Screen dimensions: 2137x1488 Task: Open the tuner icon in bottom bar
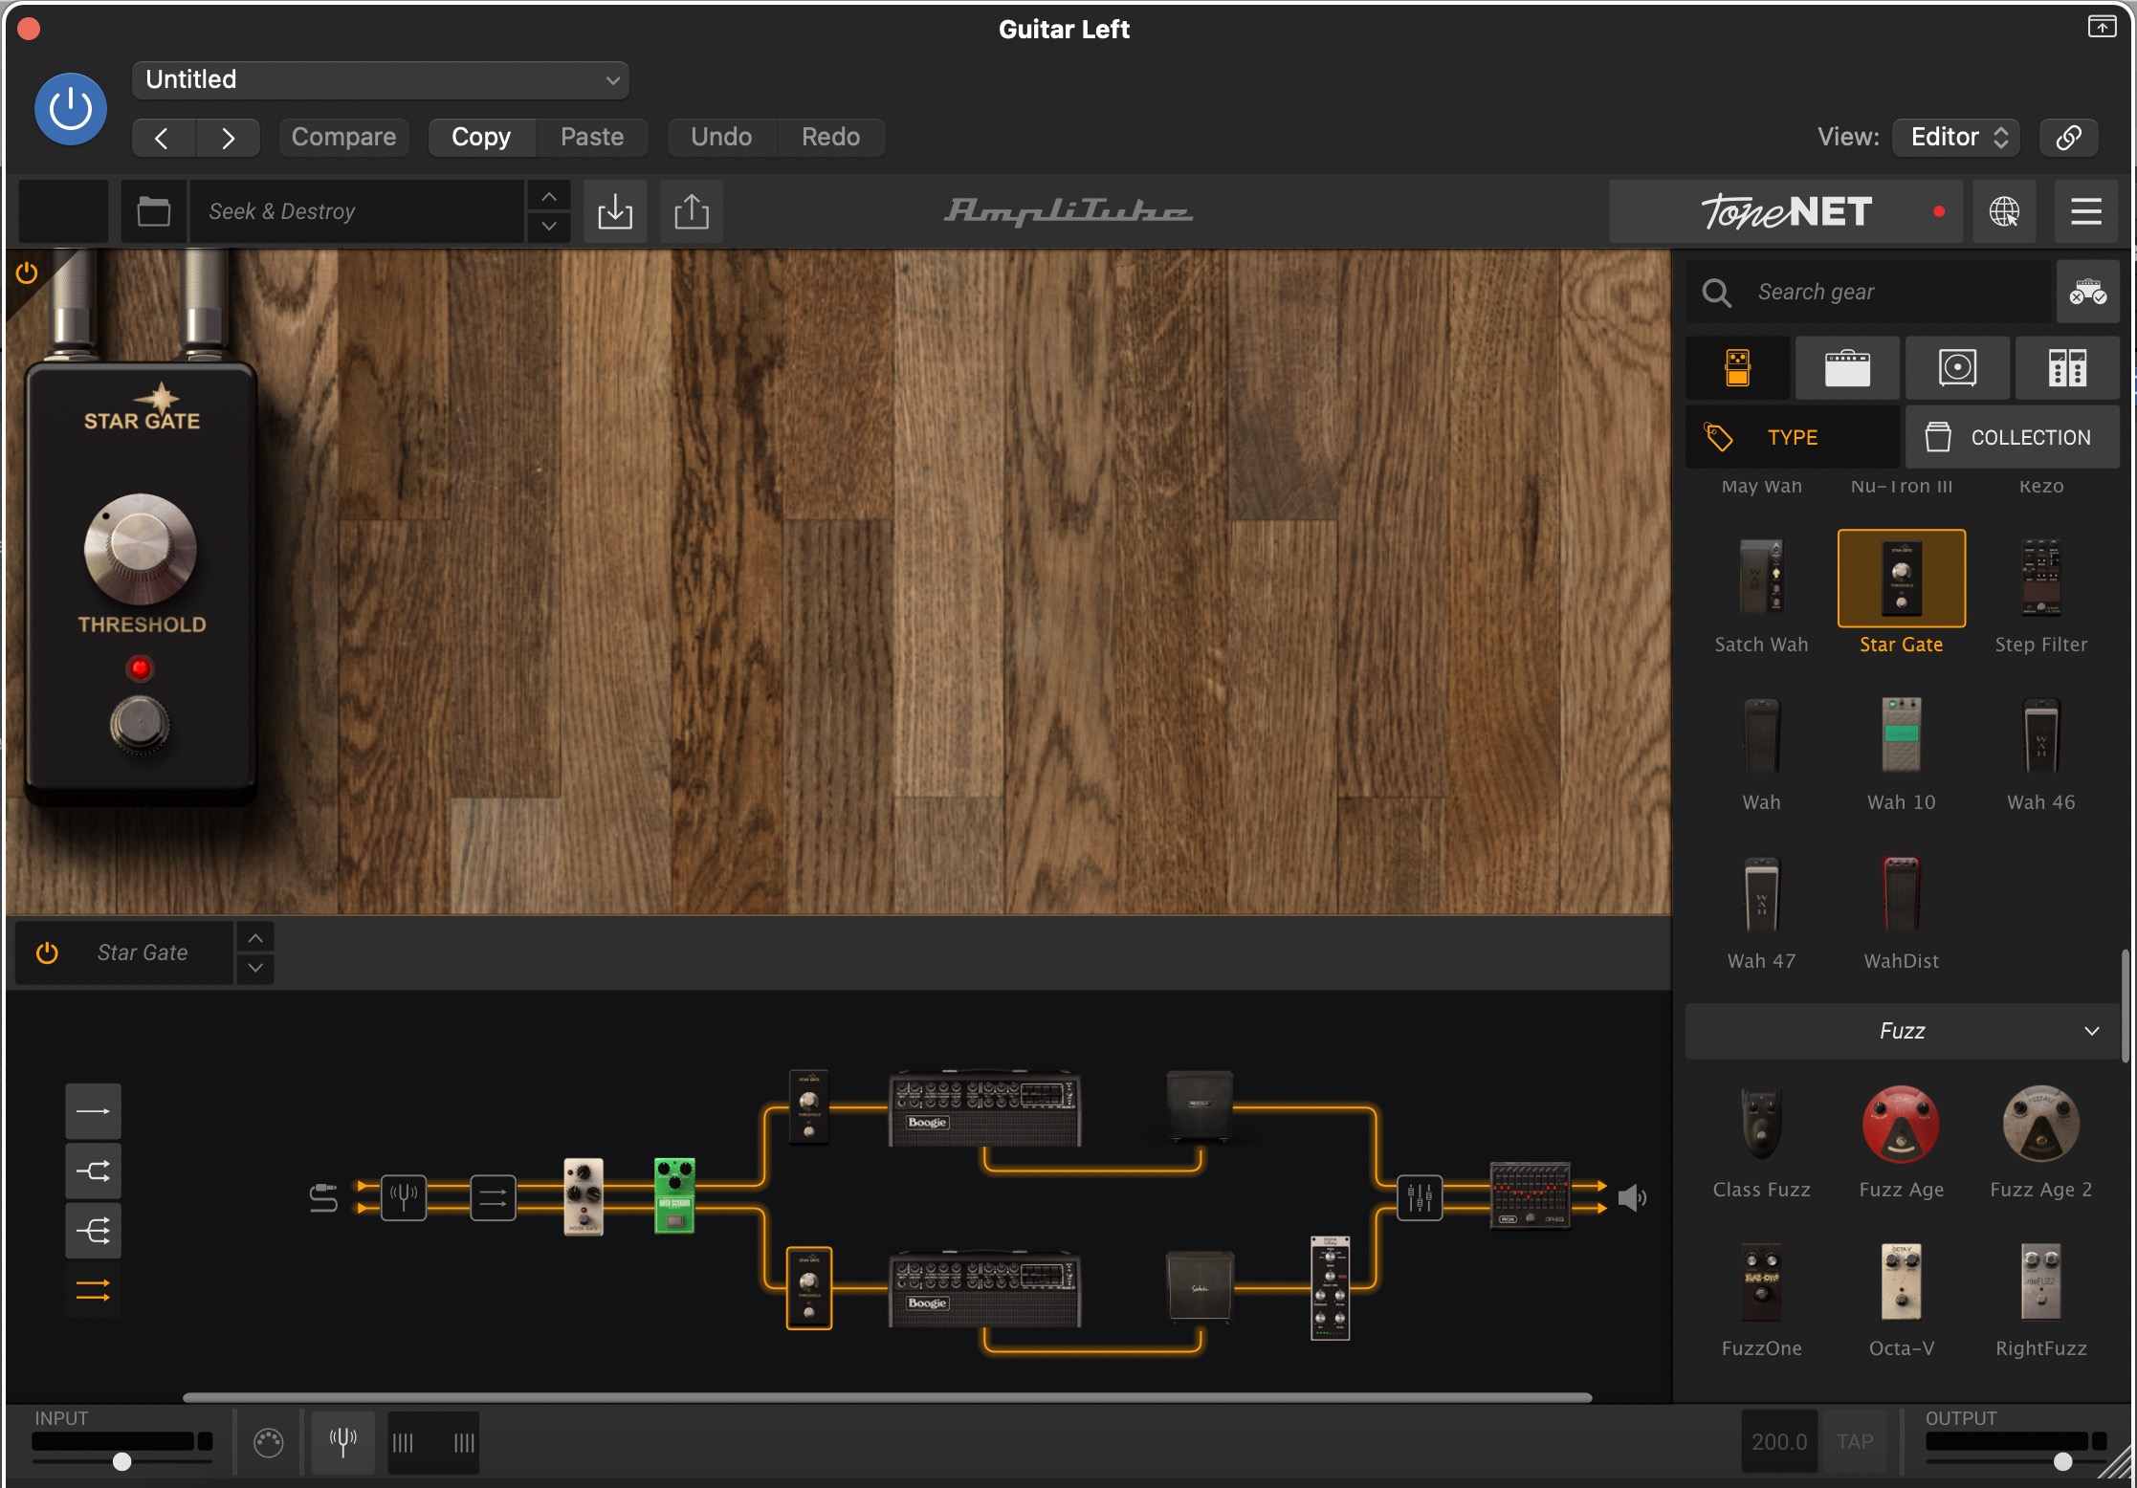pos(342,1441)
